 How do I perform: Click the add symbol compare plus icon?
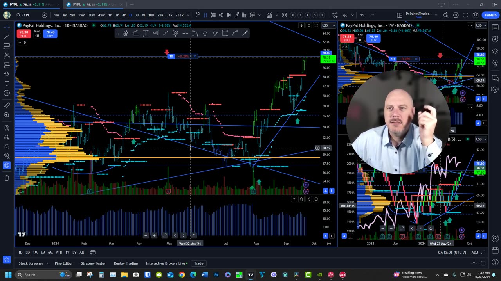click(44, 15)
